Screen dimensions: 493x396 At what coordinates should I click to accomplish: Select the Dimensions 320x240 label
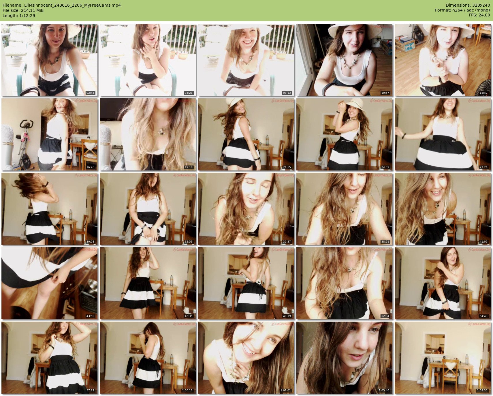click(x=468, y=5)
